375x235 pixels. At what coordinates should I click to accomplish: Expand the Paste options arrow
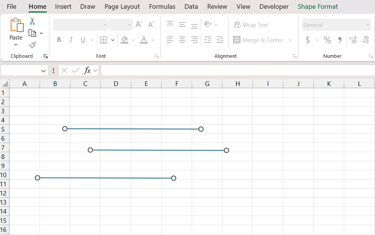coord(16,45)
